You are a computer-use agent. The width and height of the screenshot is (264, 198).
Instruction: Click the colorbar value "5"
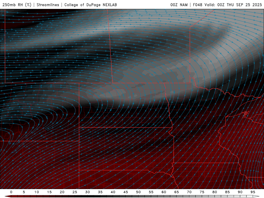click(x=24, y=192)
